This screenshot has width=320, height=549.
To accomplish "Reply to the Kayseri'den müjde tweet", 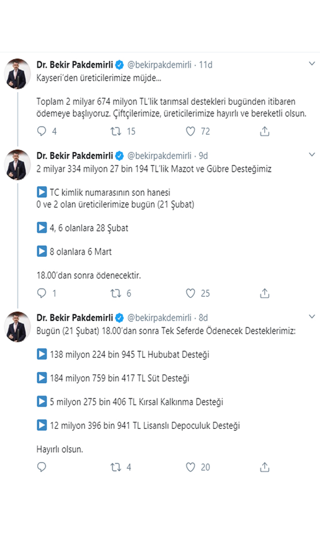I will point(42,132).
